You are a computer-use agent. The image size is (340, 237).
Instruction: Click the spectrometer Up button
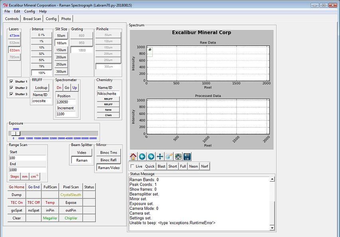click(x=75, y=88)
